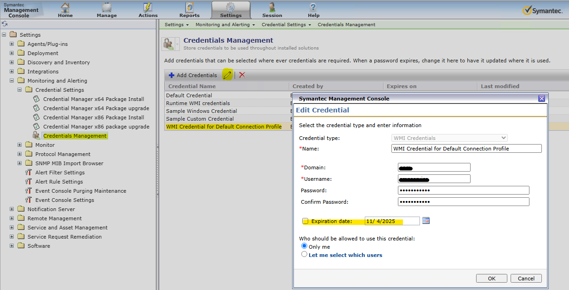Viewport: 569px width, 290px height.
Task: Open the Reports section icon
Action: (x=190, y=8)
